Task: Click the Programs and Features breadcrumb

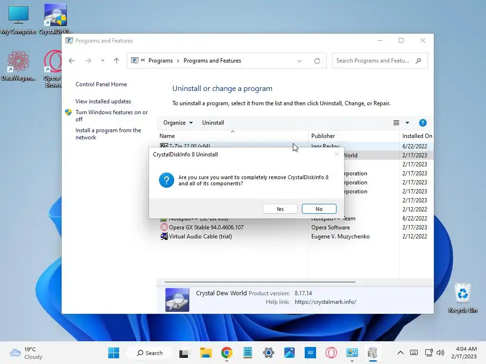Action: 212,61
